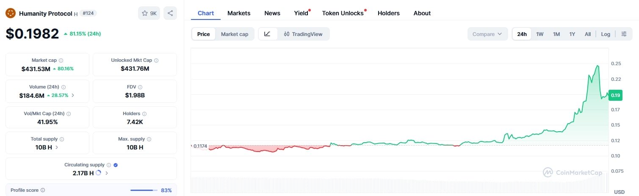The height and width of the screenshot is (196, 639).
Task: Open chart settings sliders icon
Action: pos(624,34)
